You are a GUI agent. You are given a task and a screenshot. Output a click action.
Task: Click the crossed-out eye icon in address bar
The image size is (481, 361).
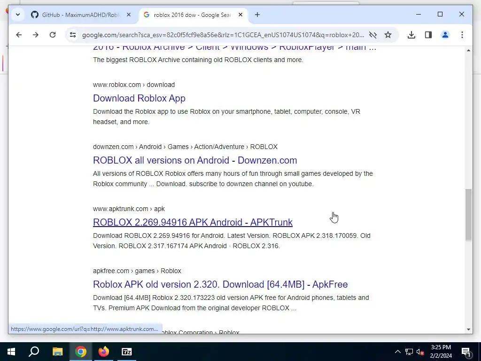click(372, 35)
